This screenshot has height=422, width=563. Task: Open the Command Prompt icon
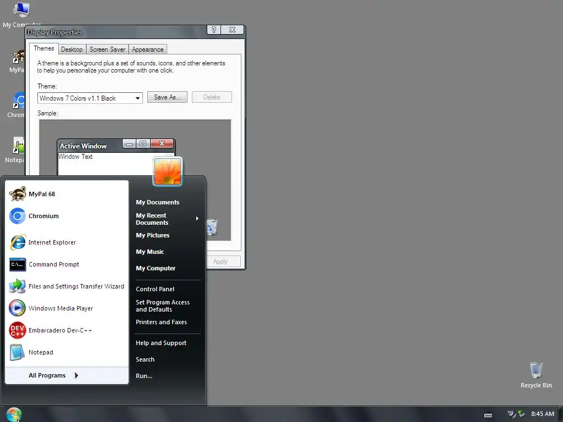[17, 264]
